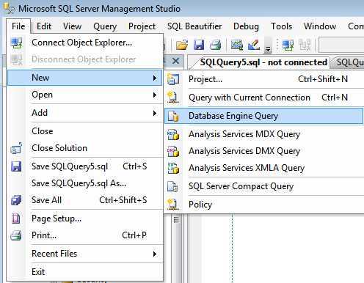Click the toolbar combo box field
Screen dimensions: 364x283
pos(341,45)
